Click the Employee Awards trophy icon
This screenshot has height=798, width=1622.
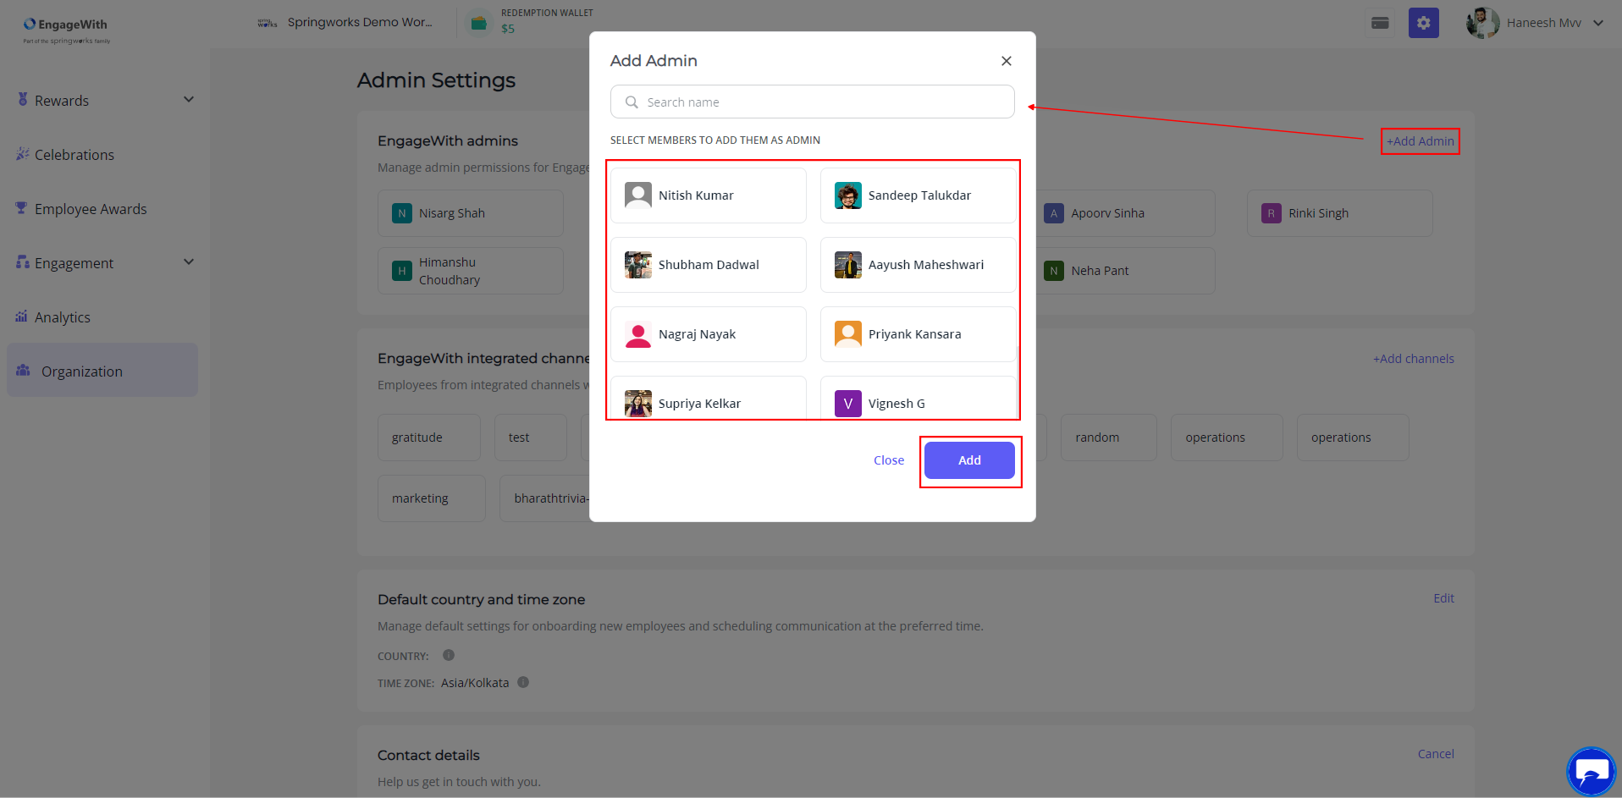click(x=22, y=208)
